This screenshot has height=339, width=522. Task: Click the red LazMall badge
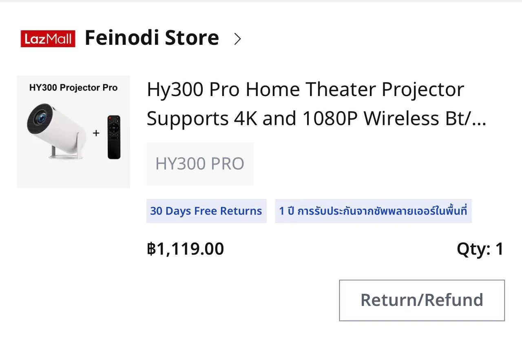48,39
